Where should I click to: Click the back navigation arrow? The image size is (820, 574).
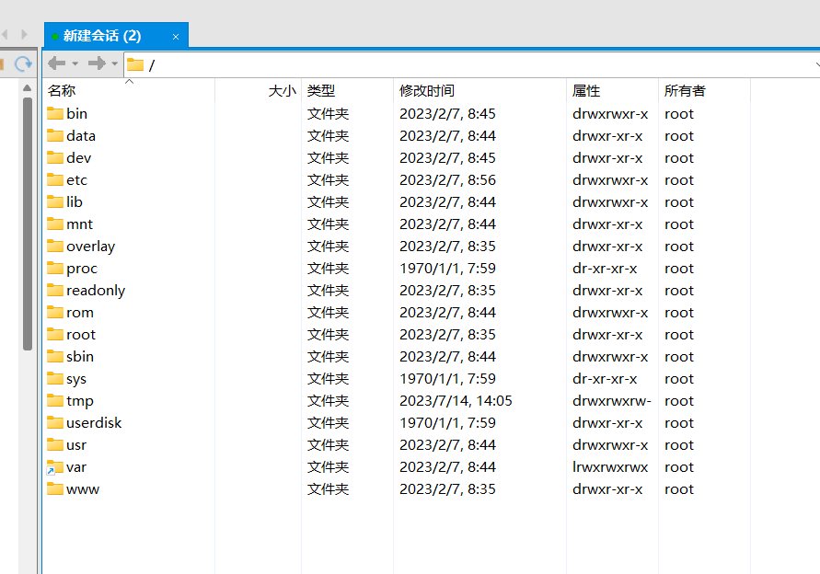tap(56, 63)
